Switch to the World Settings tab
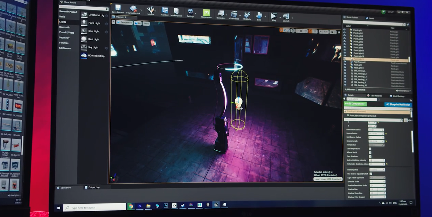432x217 pixels. (397, 96)
